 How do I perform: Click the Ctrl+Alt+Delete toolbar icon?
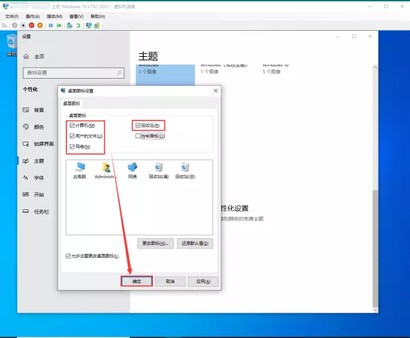[5, 25]
